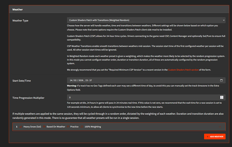
Task: Click the Practice session tag
Action: [x=74, y=127]
